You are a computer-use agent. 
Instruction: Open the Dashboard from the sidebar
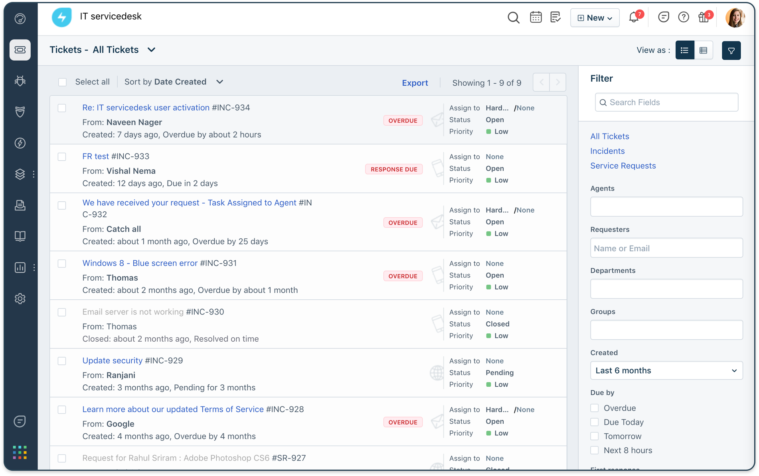(20, 18)
